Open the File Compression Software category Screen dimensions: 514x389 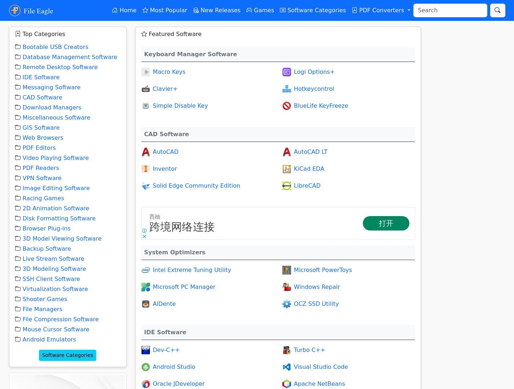(60, 319)
